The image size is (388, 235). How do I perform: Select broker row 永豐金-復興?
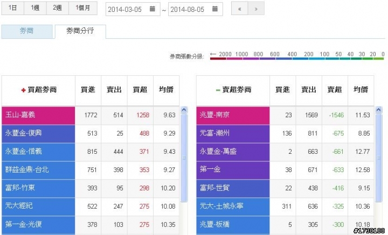tap(38, 134)
